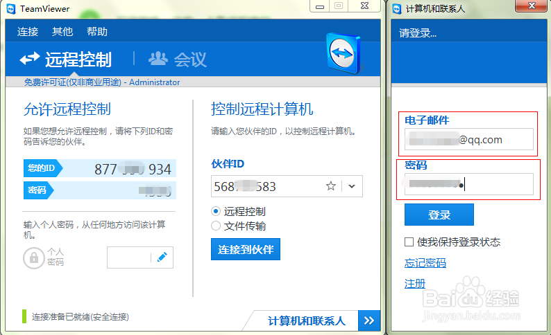This screenshot has height=335, width=551.
Task: Click the 请登录... header text
Action: 418,33
